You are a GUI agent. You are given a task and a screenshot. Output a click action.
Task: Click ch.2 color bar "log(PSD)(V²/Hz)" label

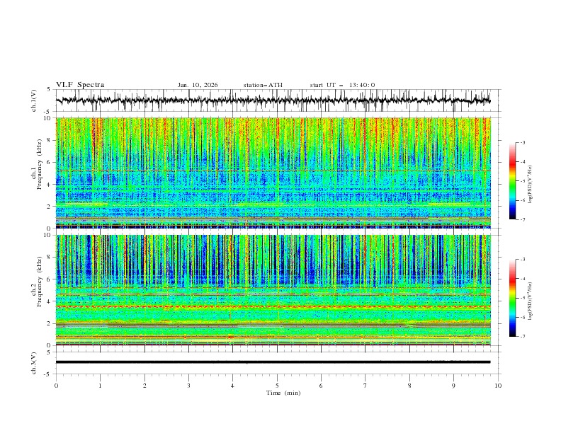531,301
